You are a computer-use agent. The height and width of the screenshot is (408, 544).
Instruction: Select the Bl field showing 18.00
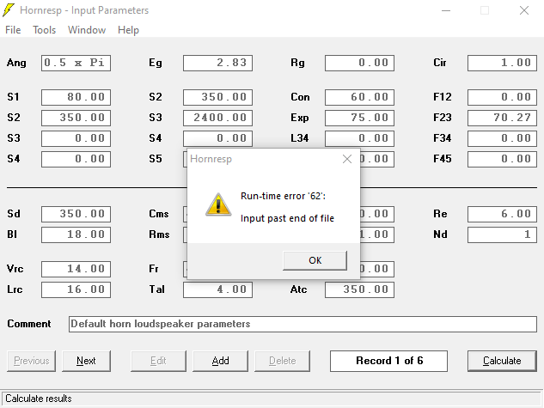76,234
